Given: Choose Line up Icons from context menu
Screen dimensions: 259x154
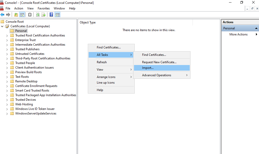Looking at the screenshot, I should pos(111,83).
